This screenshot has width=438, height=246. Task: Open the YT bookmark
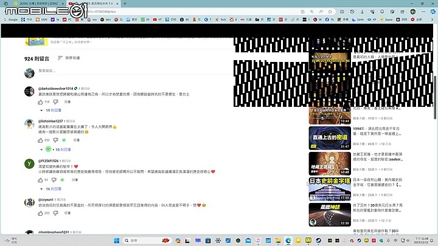point(158,19)
